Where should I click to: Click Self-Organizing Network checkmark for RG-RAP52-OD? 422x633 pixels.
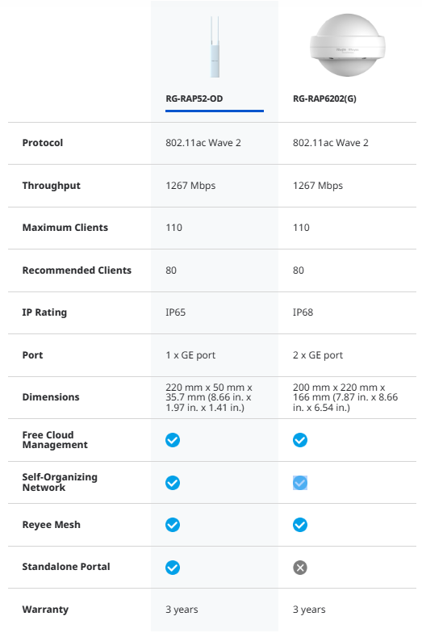point(173,483)
